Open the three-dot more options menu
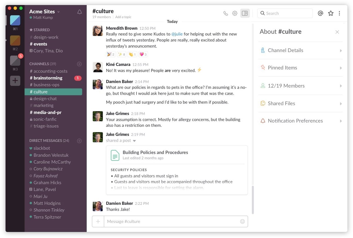Viewport: 353px width, 238px height. pyautogui.click(x=339, y=13)
